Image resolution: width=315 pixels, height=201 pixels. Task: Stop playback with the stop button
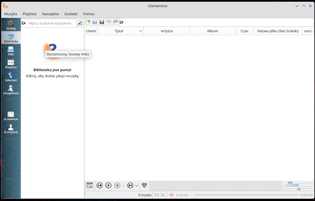coord(117,185)
